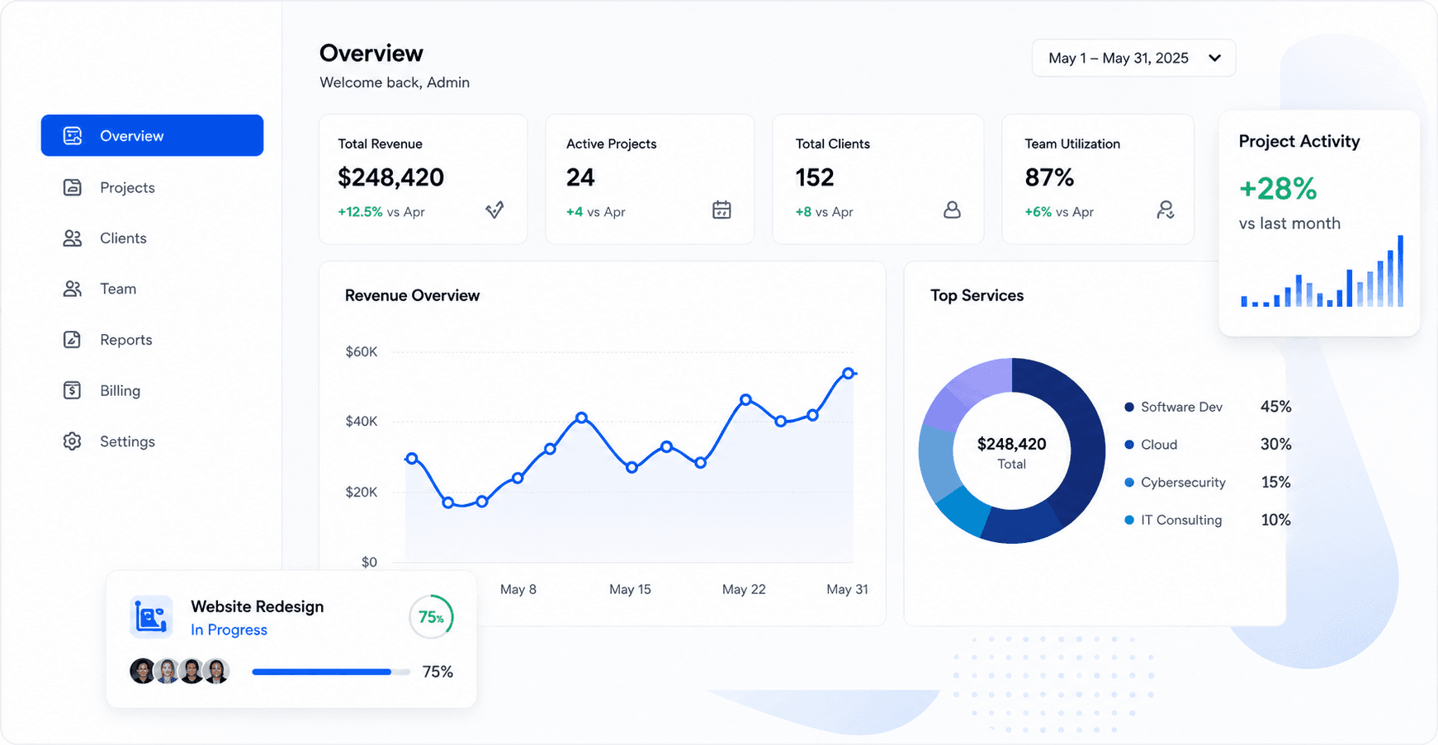The image size is (1438, 745).
Task: Click the Settings gear icon in sidebar
Action: pyautogui.click(x=73, y=441)
